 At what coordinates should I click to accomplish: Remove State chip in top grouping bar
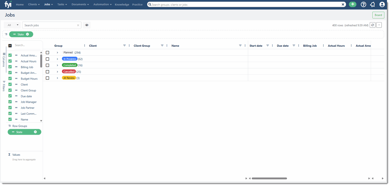[x=28, y=34]
